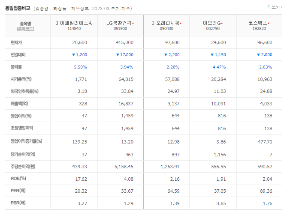Image resolution: width=287 pixels, height=212 pixels.
Task: Click EPS value 5,158.45
Action: pos(124,167)
